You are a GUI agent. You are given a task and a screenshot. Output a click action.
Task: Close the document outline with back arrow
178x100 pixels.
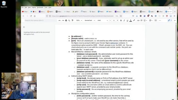[24, 27]
